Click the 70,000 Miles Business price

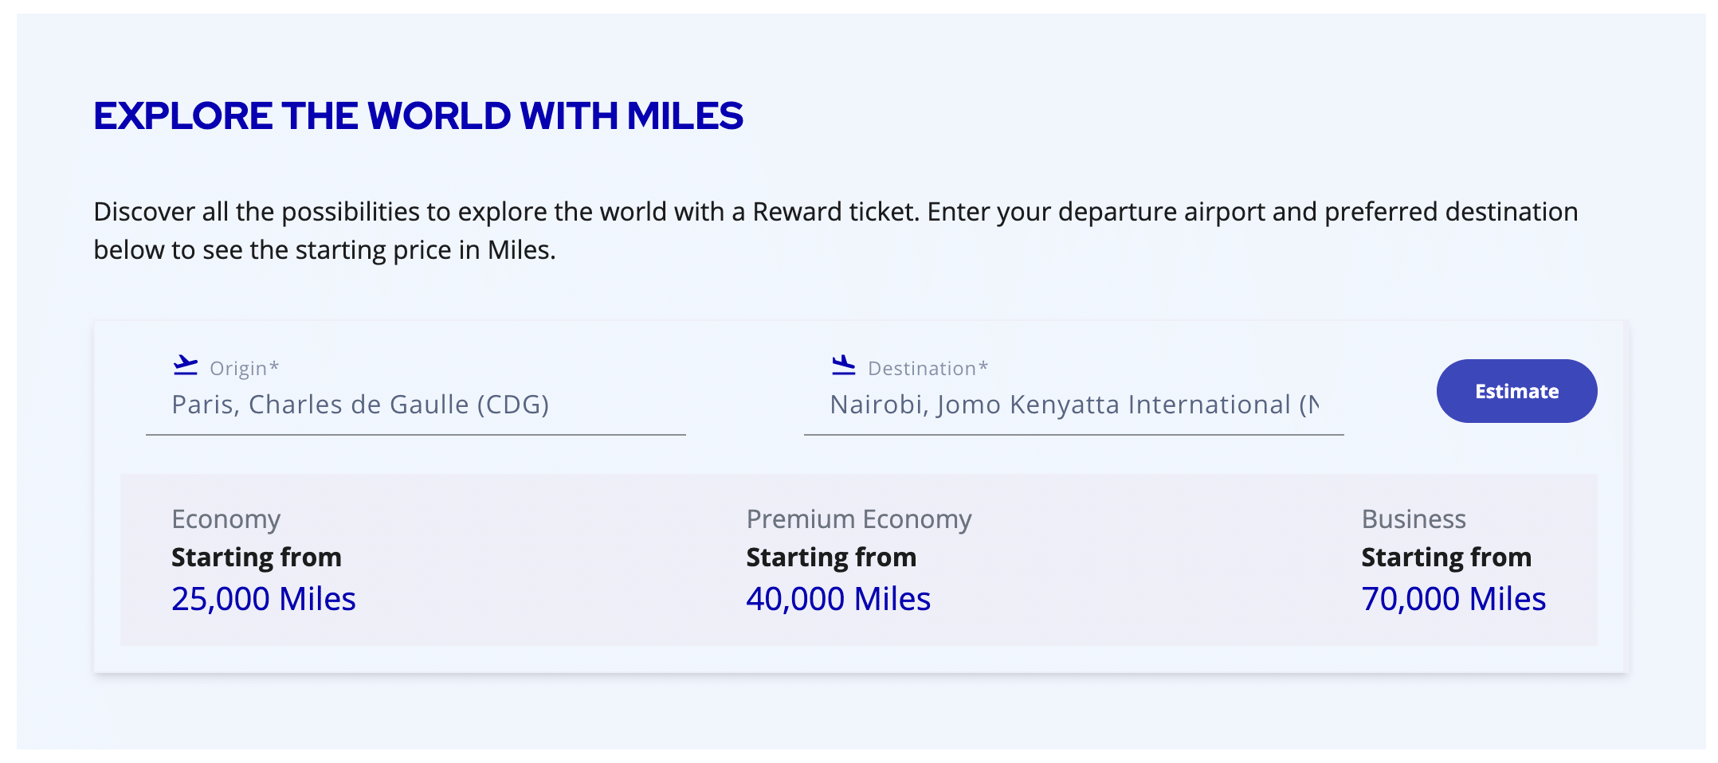(x=1453, y=599)
